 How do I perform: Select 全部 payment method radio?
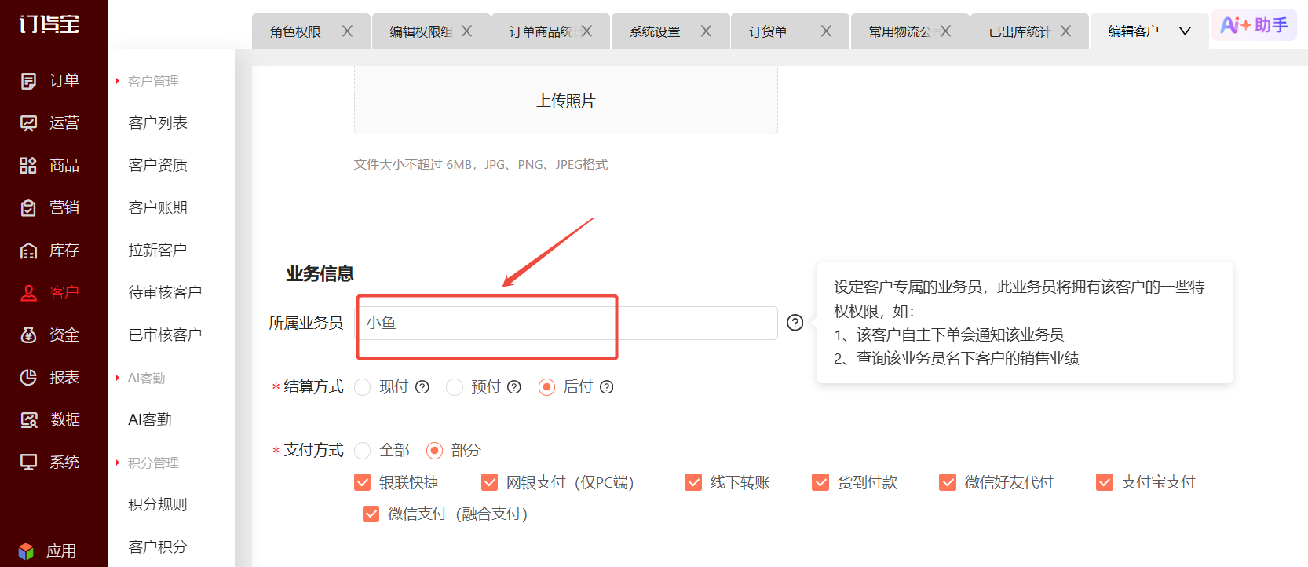click(363, 451)
